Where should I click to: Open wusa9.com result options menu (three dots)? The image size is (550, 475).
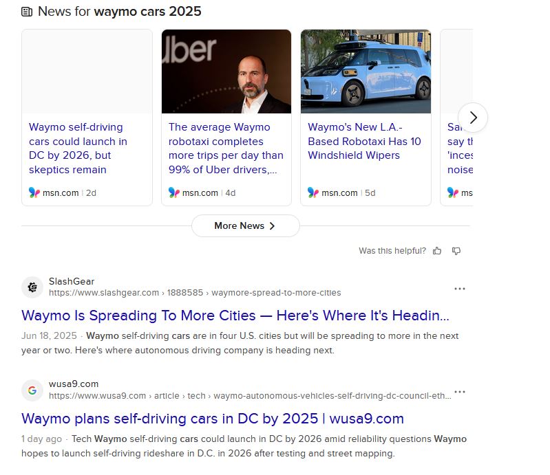(460, 392)
